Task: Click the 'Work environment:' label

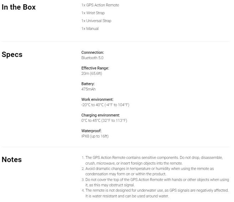Action: click(x=97, y=99)
